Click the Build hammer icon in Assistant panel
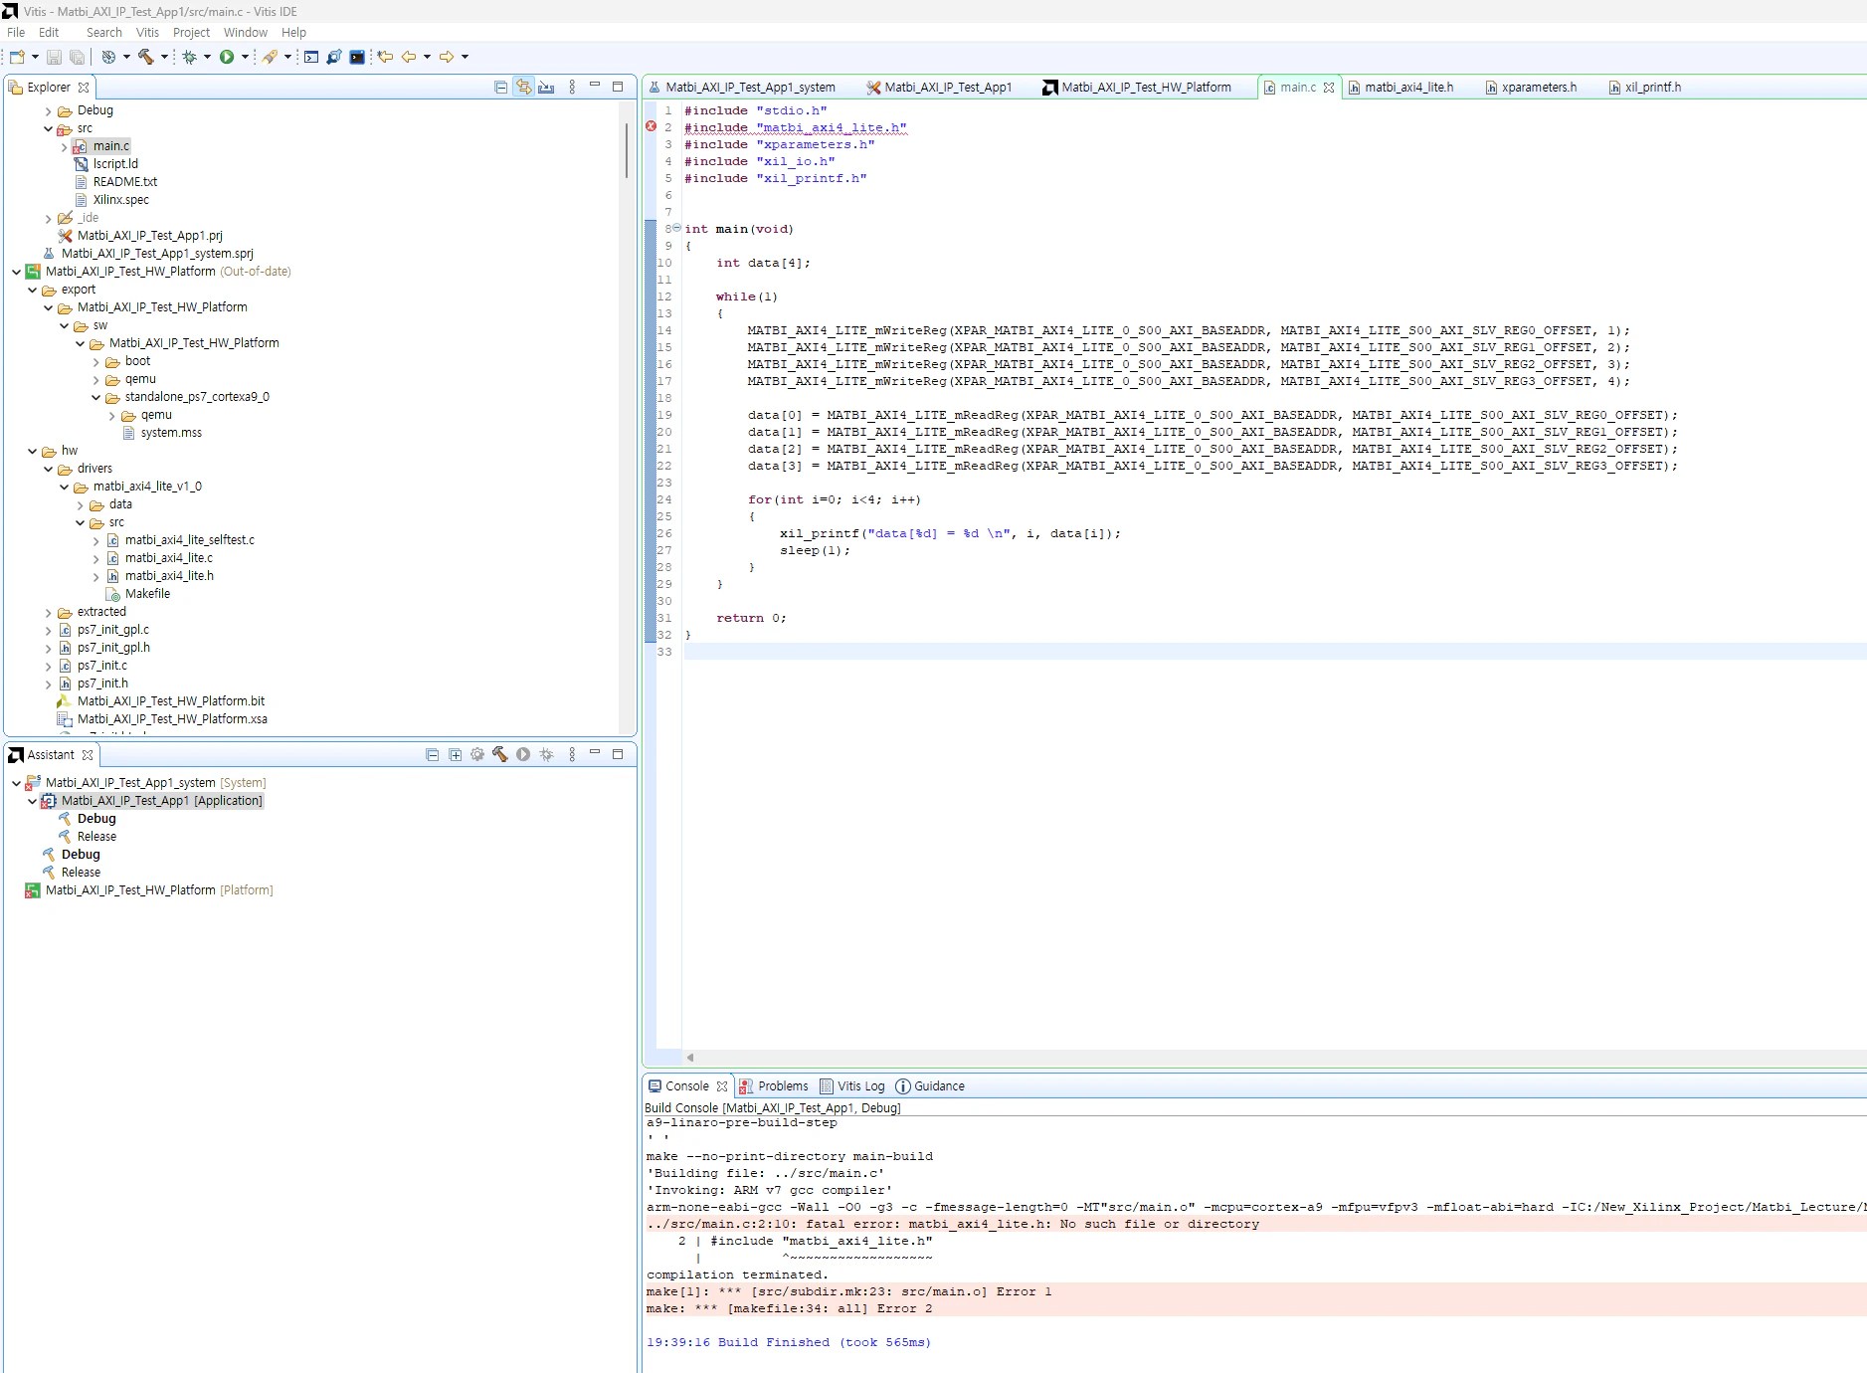 click(499, 754)
